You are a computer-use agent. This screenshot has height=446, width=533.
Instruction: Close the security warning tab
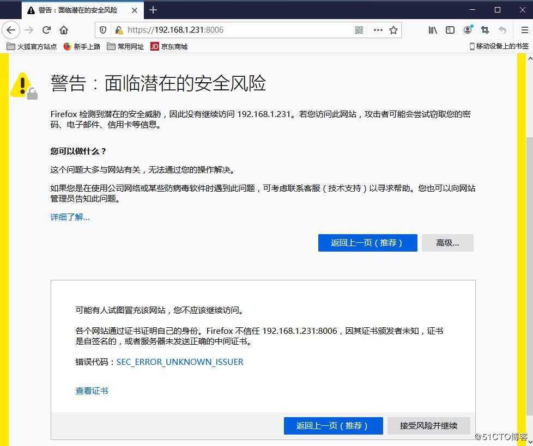pos(135,10)
